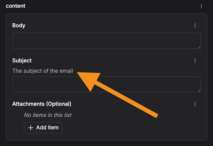Screen dimensions: 213x146
Task: Click the 'No items in this list' placeholder
Action: (x=48, y=115)
